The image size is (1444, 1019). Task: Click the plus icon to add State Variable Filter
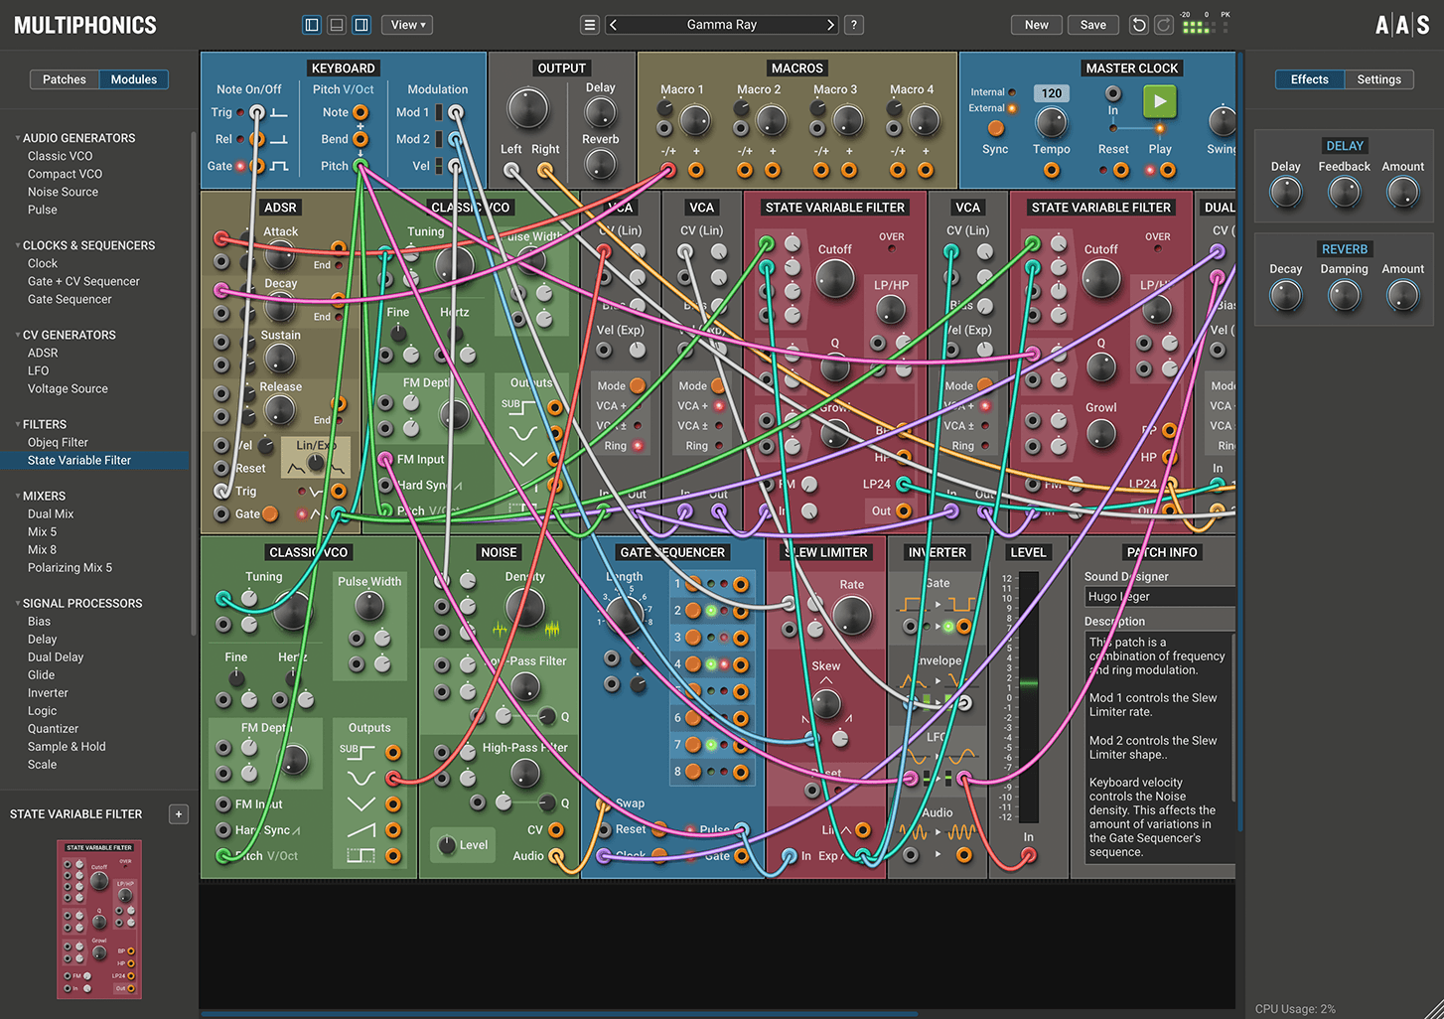tap(178, 813)
